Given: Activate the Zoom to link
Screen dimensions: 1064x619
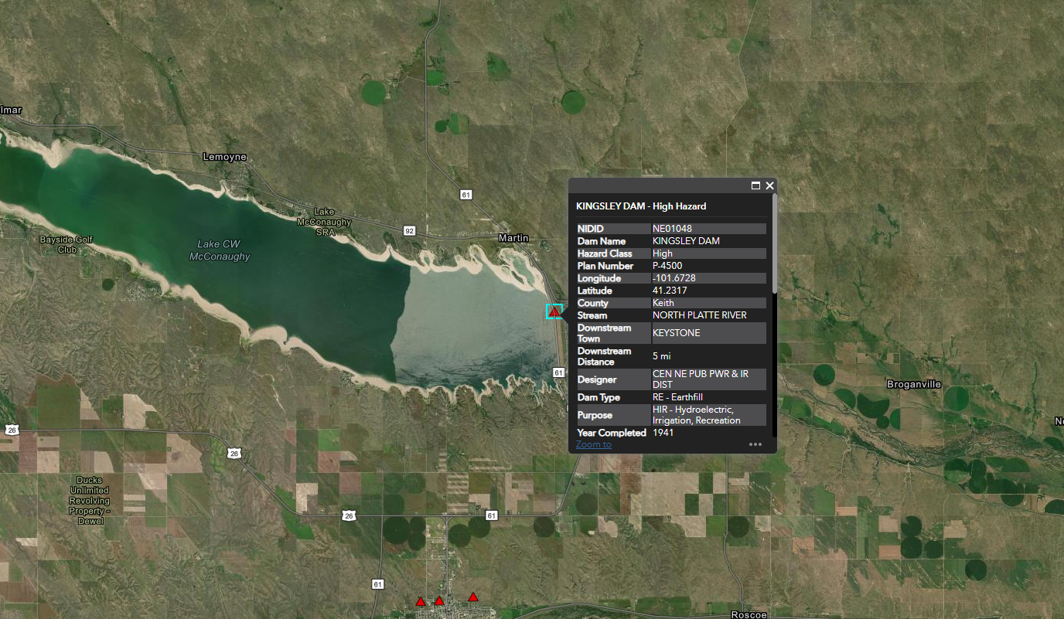Looking at the screenshot, I should tap(593, 444).
